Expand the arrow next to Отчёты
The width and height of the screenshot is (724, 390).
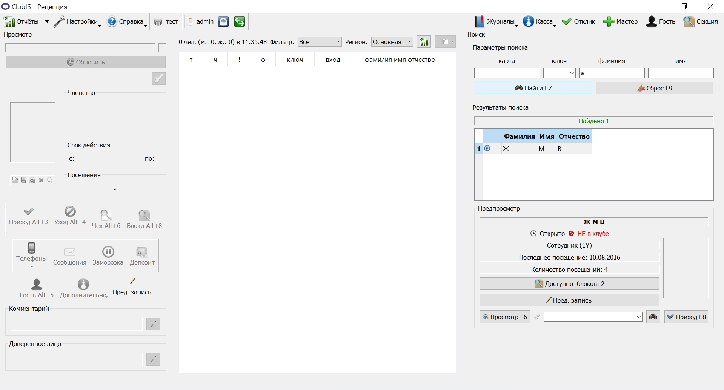pyautogui.click(x=47, y=21)
